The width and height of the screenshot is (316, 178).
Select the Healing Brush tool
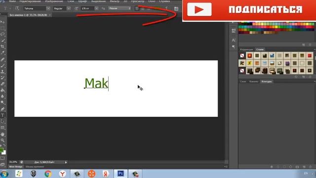(x=2, y=59)
